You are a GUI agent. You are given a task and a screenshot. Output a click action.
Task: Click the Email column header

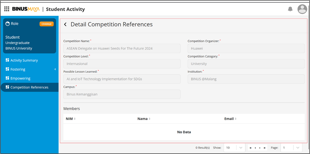pyautogui.click(x=229, y=119)
